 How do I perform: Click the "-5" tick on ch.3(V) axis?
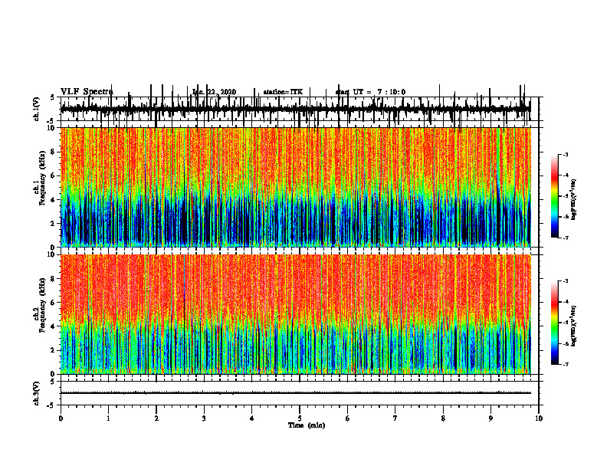click(51, 405)
